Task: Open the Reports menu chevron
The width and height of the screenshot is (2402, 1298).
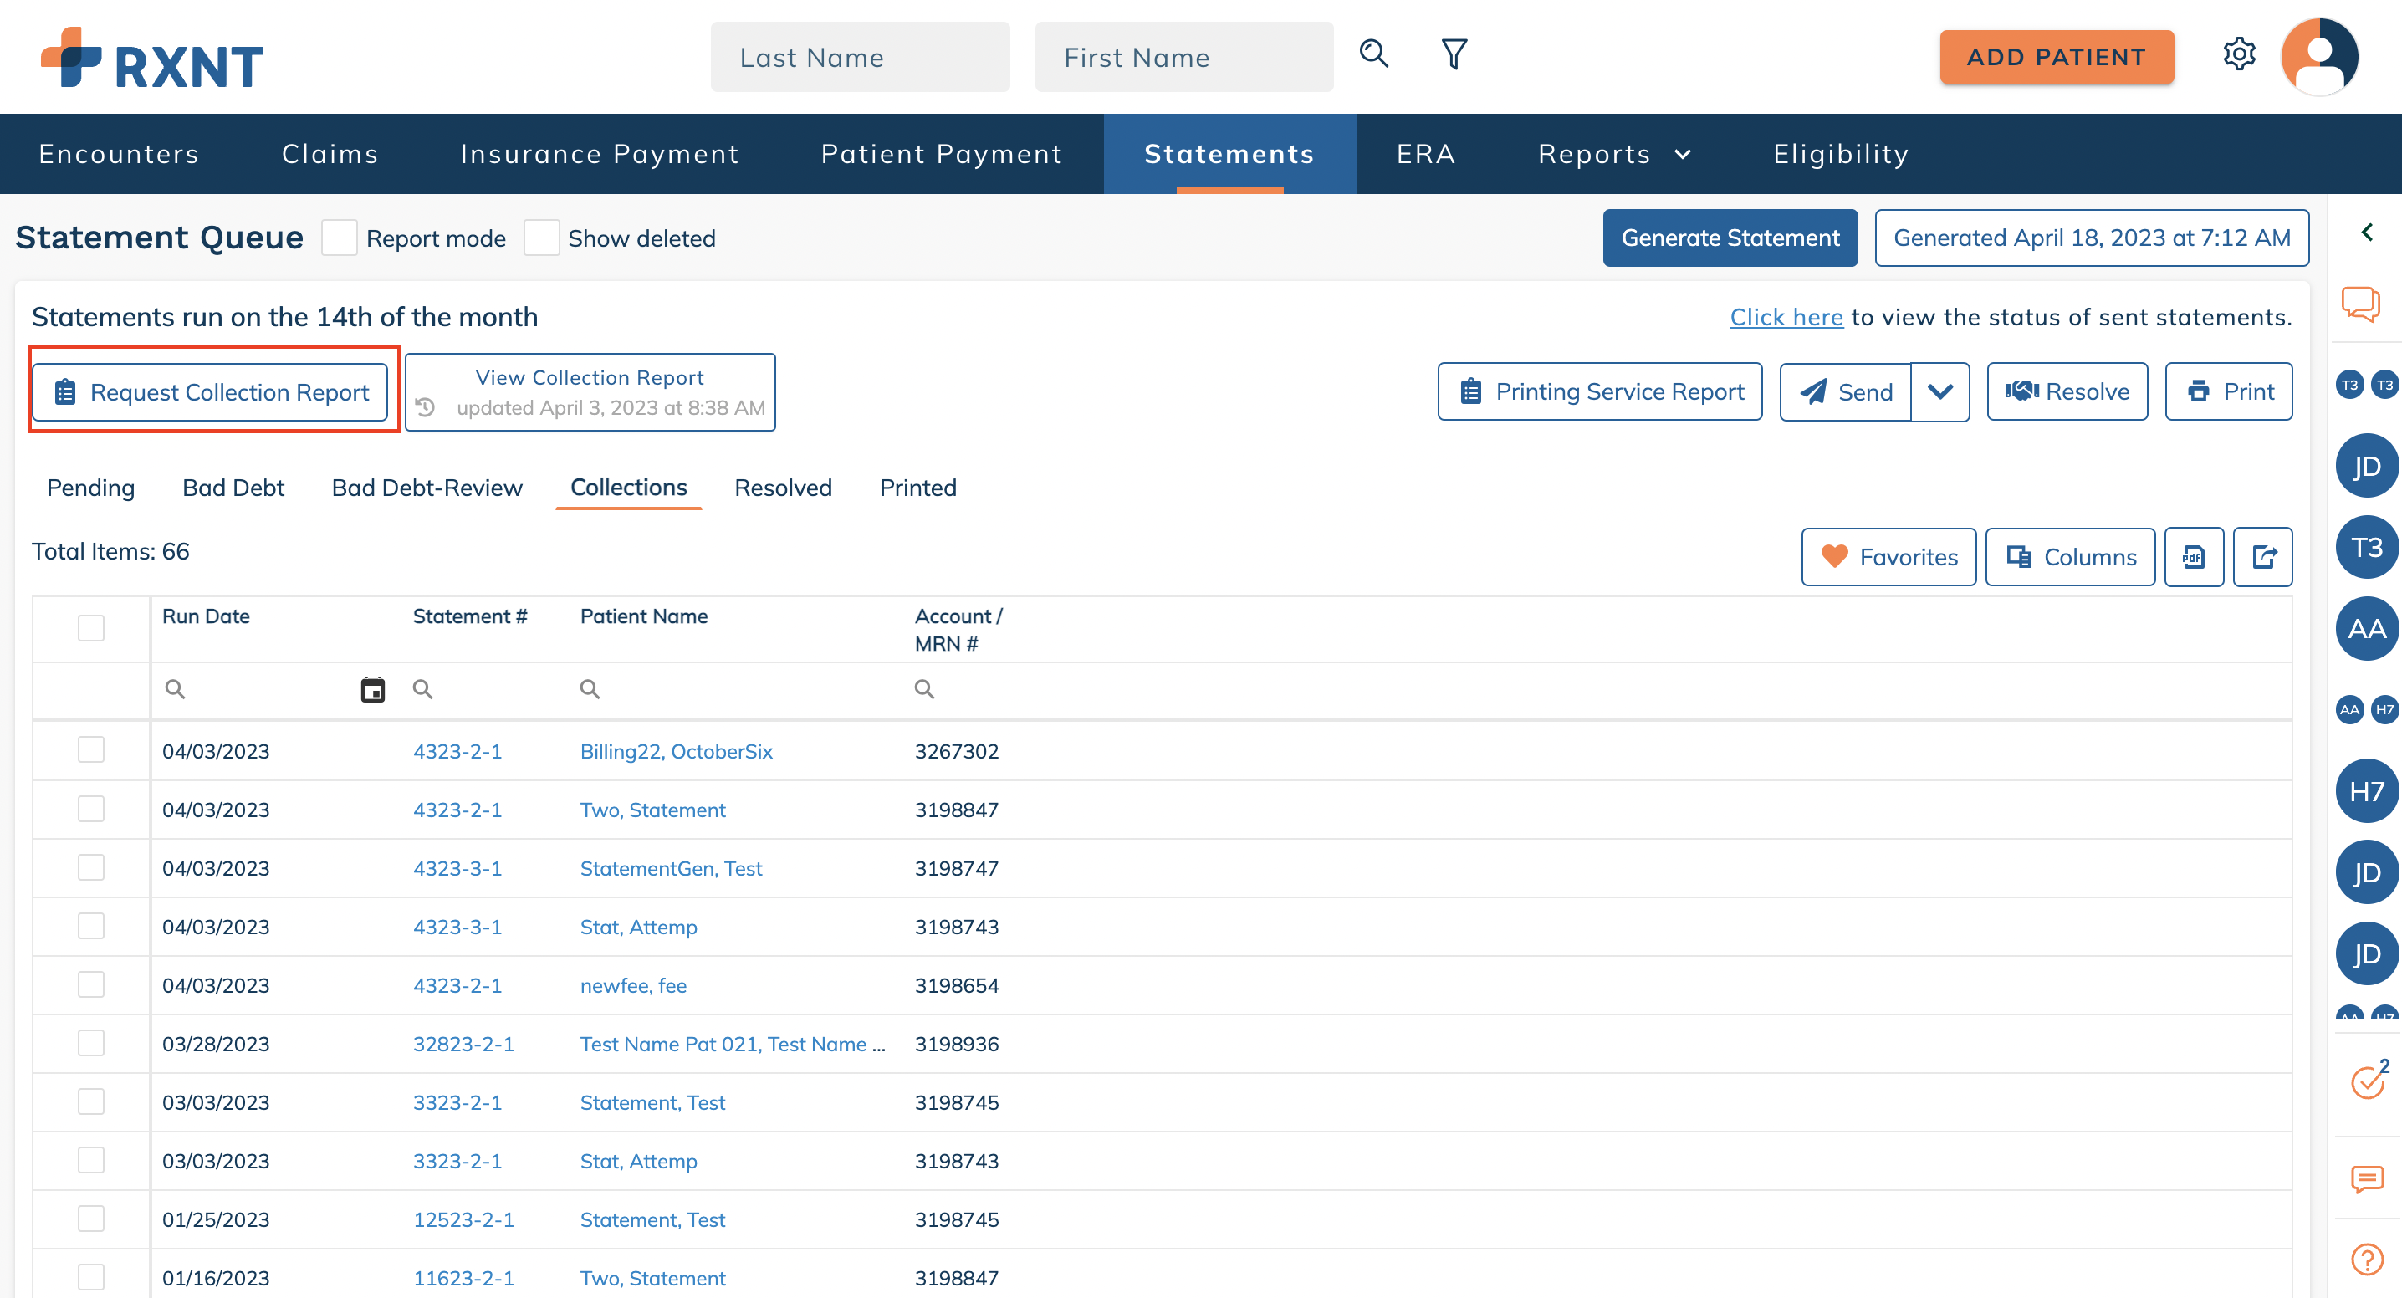Action: 1681,154
